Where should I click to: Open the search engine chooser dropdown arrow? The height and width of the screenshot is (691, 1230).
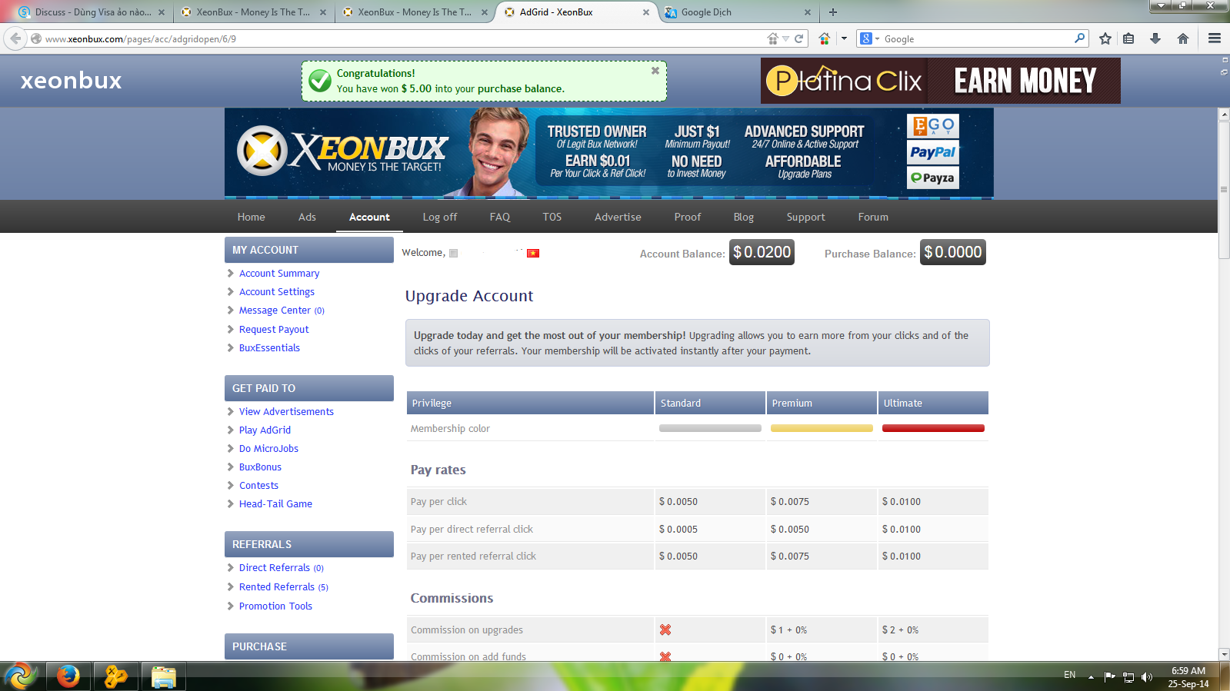pyautogui.click(x=877, y=38)
